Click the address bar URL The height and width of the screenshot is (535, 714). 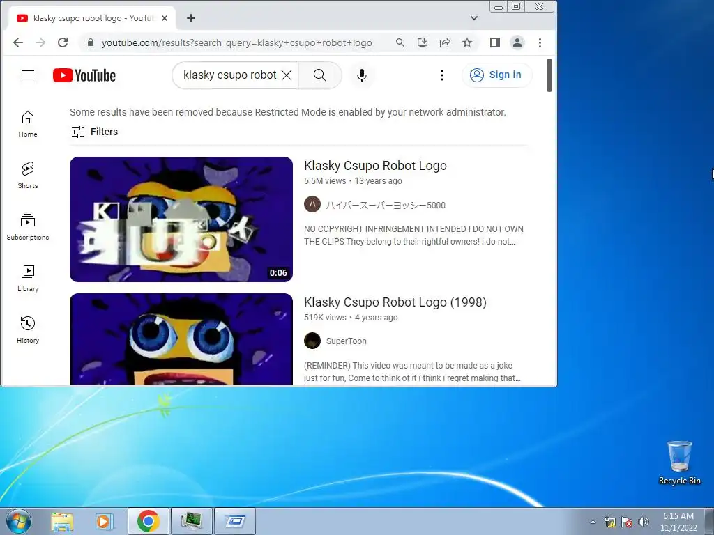[x=237, y=42]
